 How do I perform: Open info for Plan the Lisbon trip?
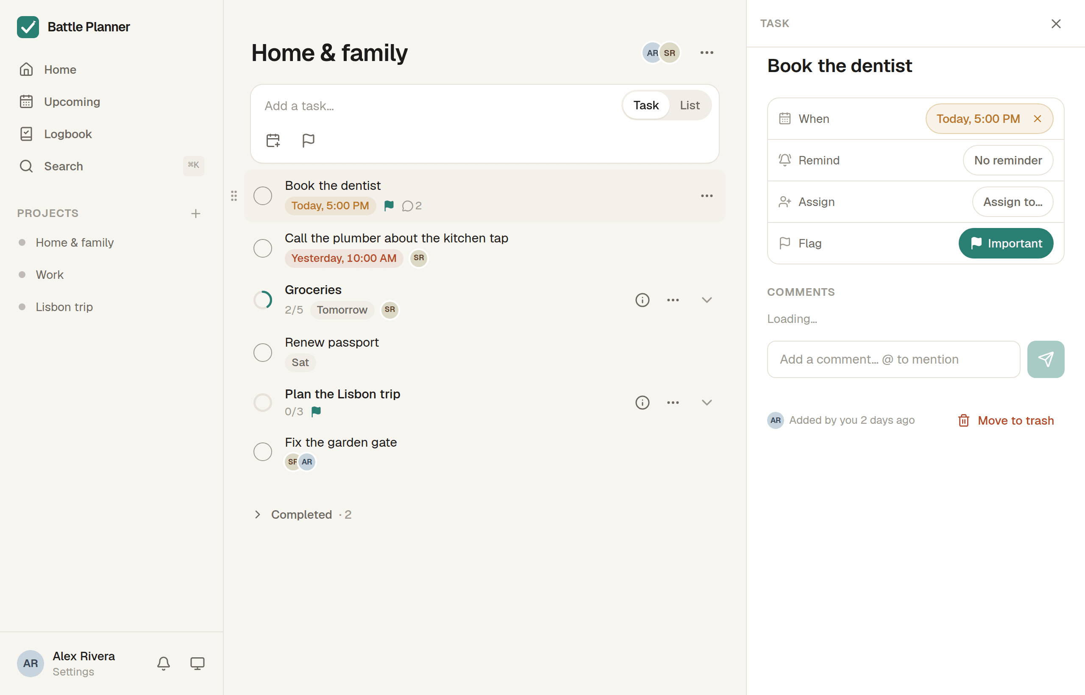click(642, 403)
